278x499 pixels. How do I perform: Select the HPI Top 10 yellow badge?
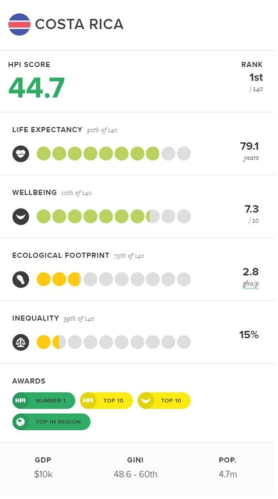click(x=106, y=401)
